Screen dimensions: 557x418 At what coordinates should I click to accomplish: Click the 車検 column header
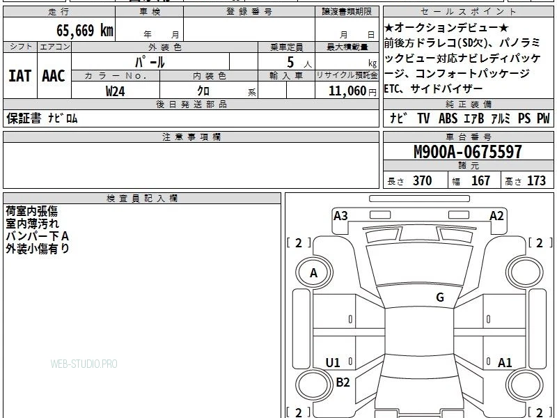tap(150, 12)
